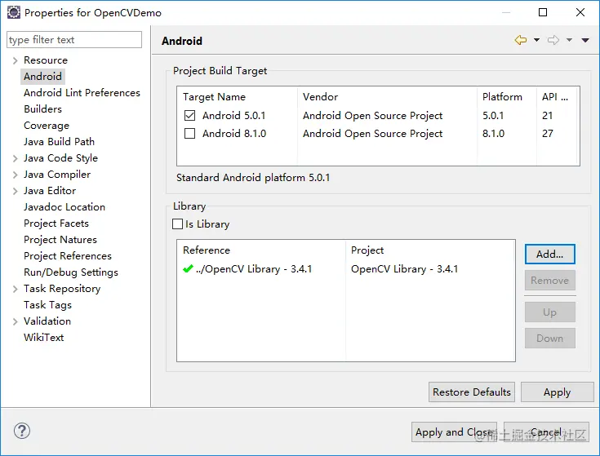This screenshot has height=456, width=600.
Task: Go to Java Build Path
Action: click(x=59, y=142)
